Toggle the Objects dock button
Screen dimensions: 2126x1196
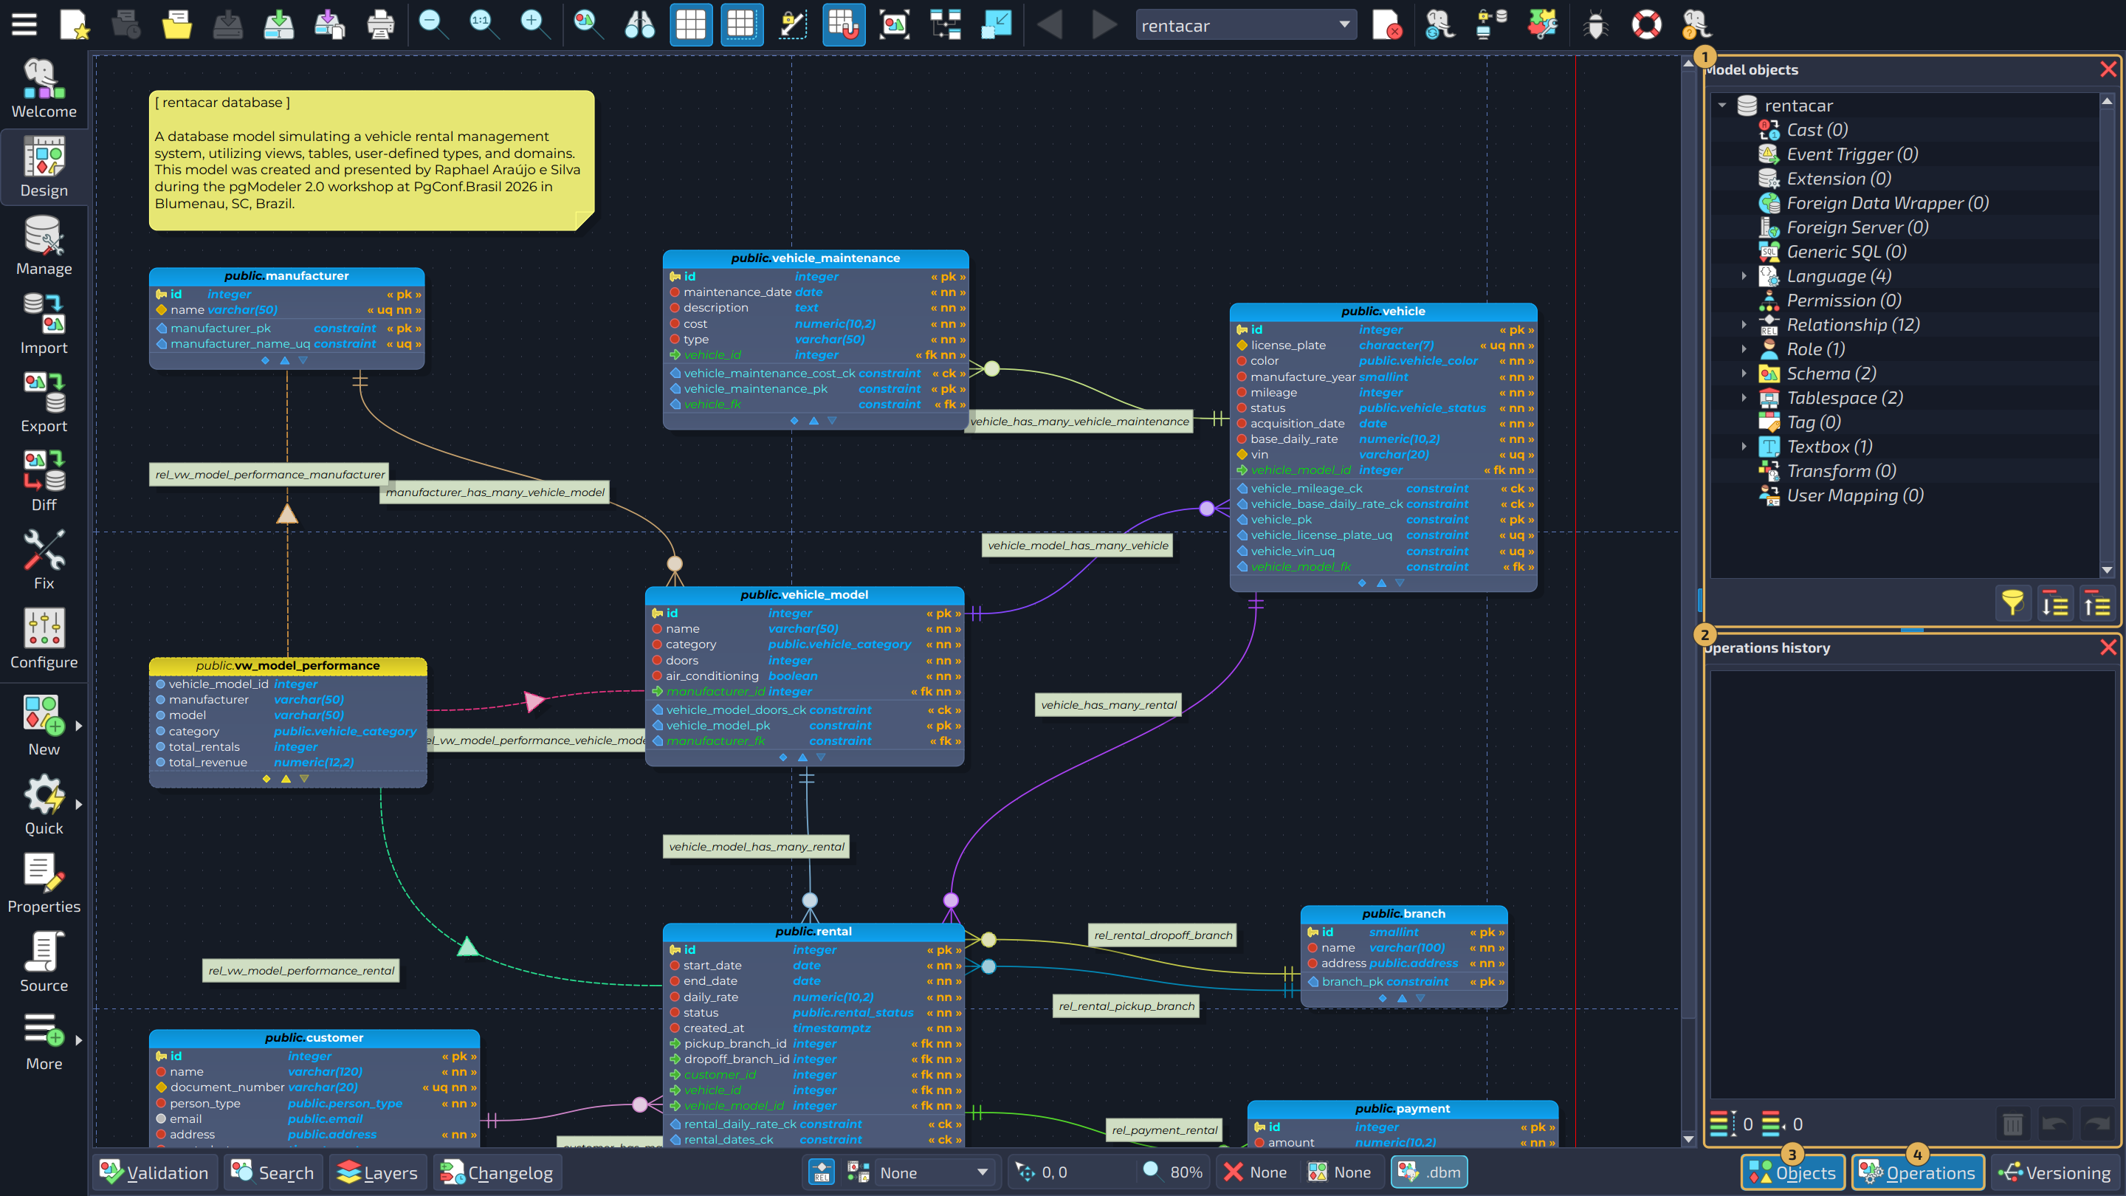click(1793, 1173)
